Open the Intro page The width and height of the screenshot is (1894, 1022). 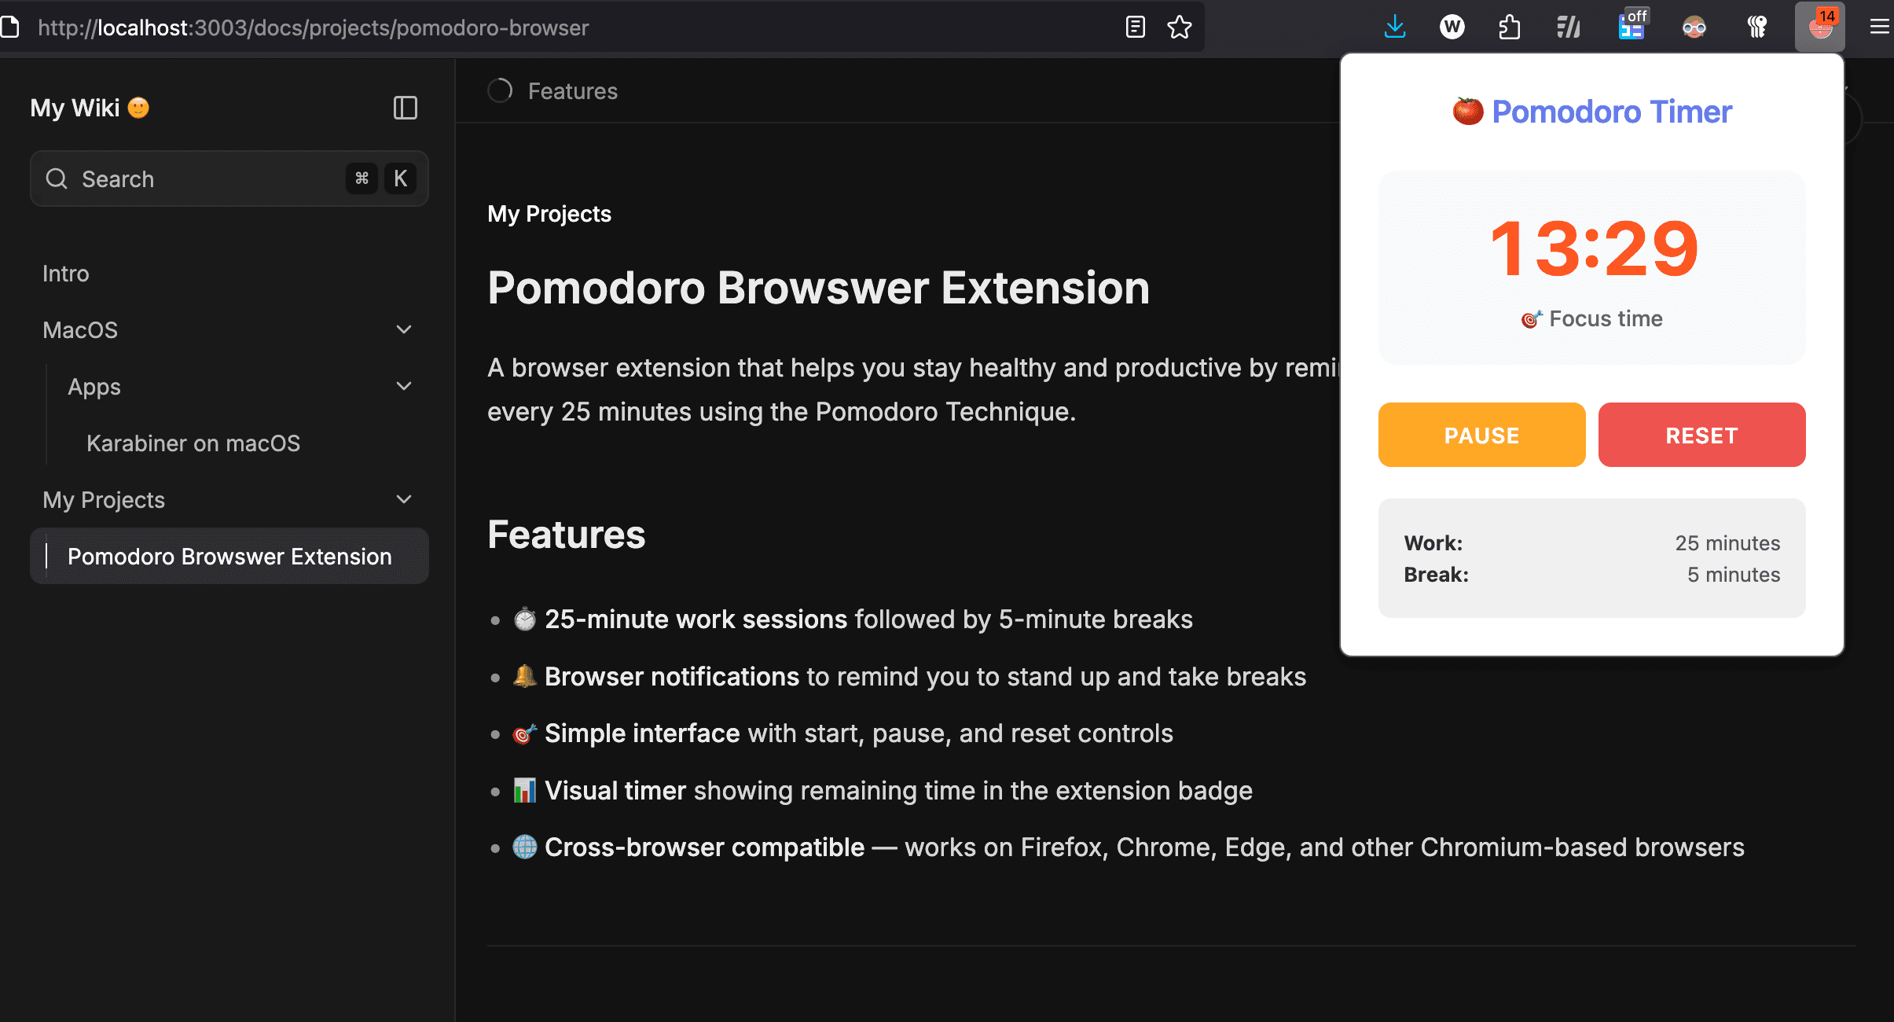coord(66,274)
